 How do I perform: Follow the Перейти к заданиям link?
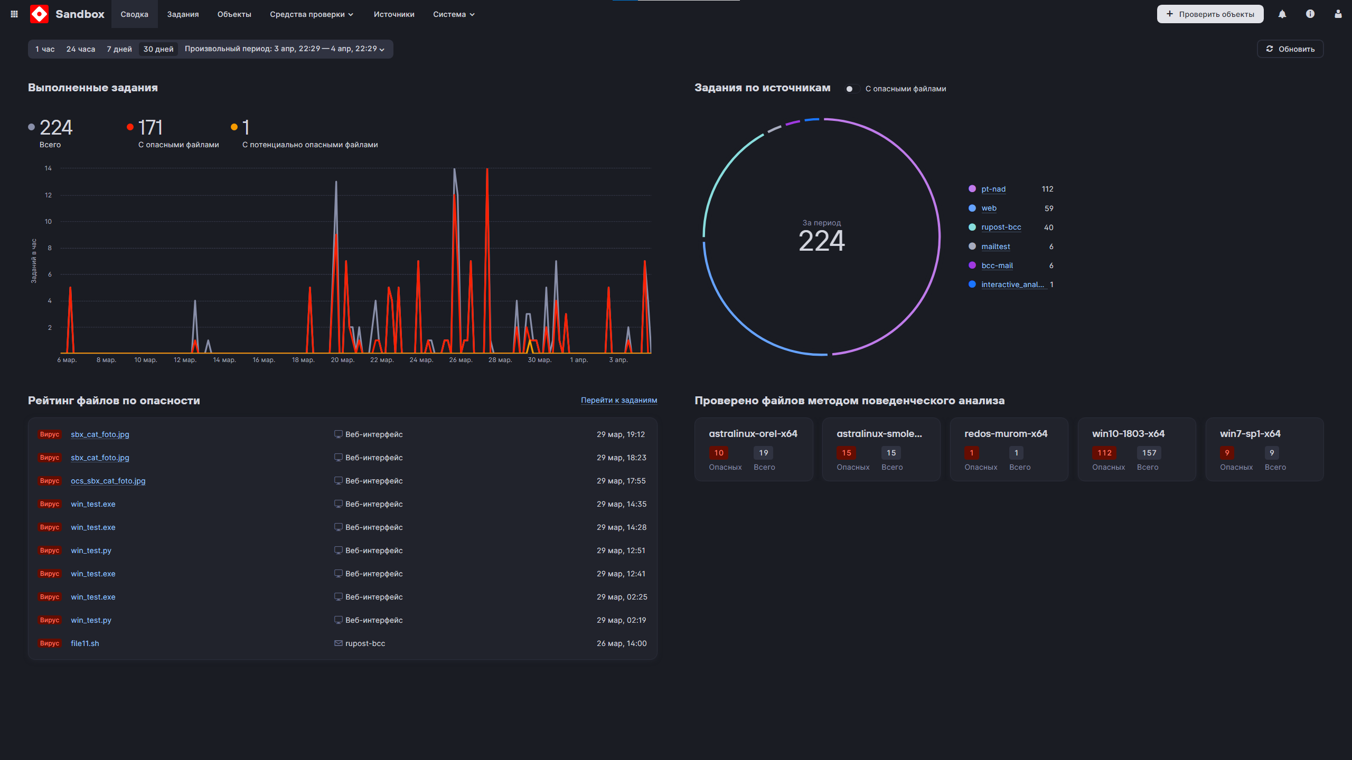[x=619, y=400]
